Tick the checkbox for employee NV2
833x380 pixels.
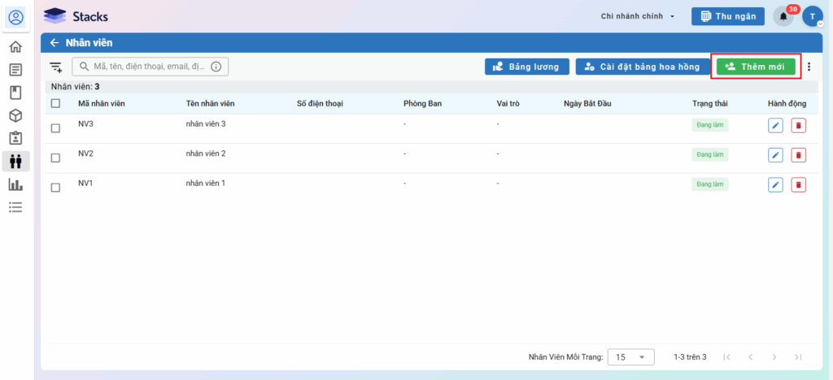(x=55, y=158)
